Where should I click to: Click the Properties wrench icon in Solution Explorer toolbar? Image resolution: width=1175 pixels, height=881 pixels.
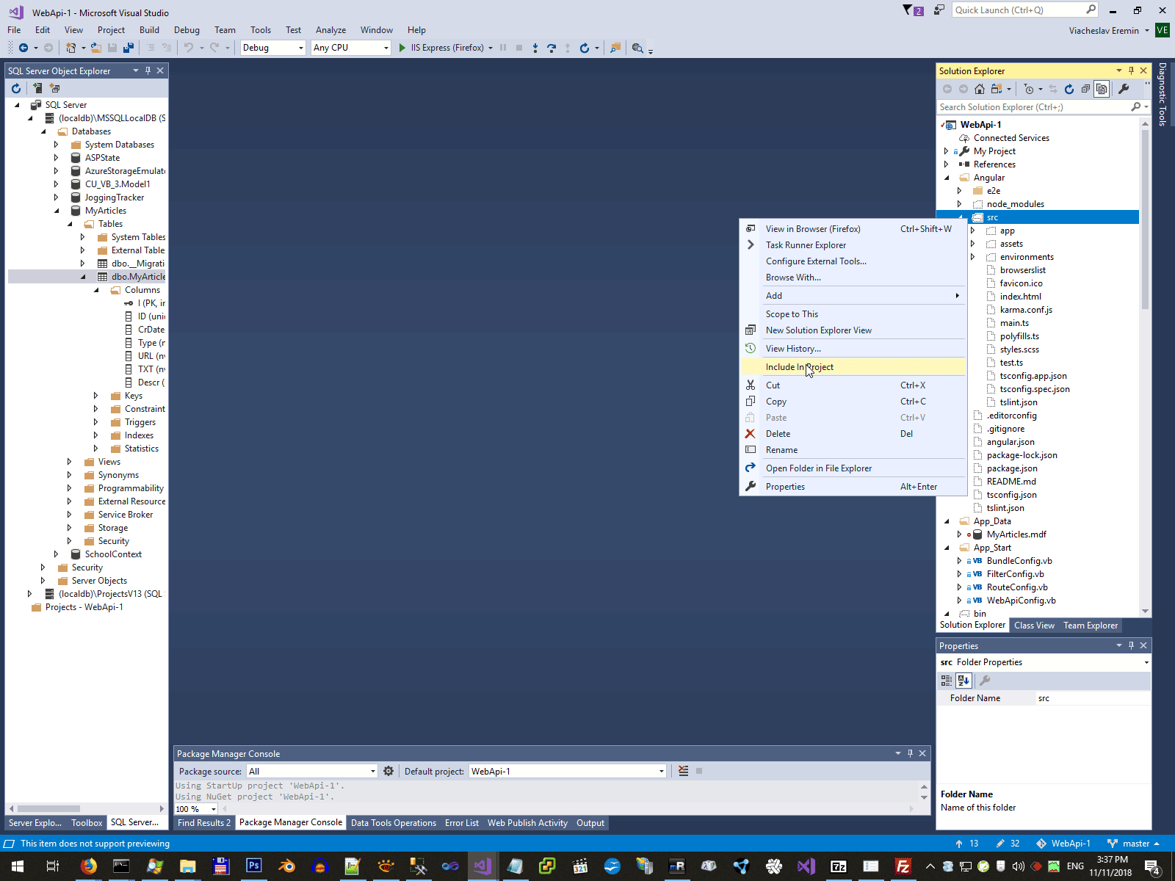(x=1124, y=89)
